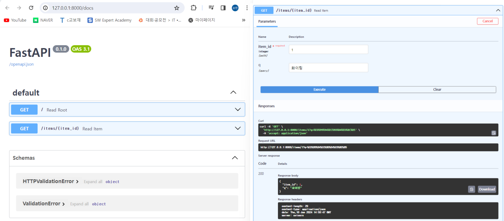504x221 pixels.
Task: Click the address bar URL
Action: tap(73, 8)
